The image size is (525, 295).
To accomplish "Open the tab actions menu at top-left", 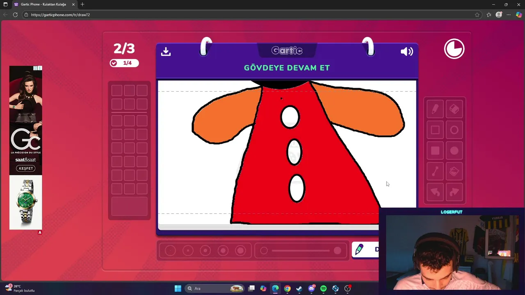I will [x=5, y=5].
